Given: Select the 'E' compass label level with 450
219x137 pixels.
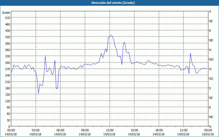Looking at the screenshot, I should point(210,31).
